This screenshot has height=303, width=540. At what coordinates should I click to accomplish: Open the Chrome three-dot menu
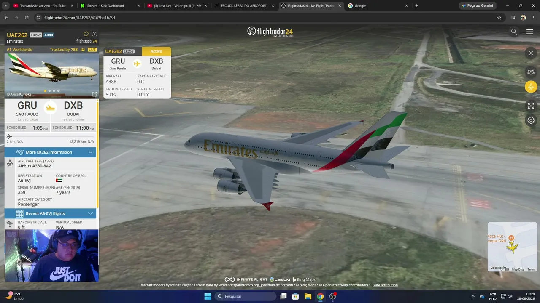[533, 18]
